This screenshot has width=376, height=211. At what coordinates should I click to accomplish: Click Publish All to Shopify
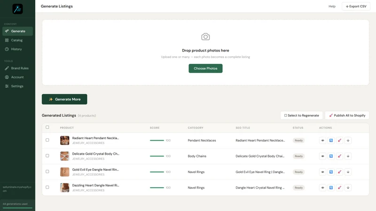(x=347, y=115)
